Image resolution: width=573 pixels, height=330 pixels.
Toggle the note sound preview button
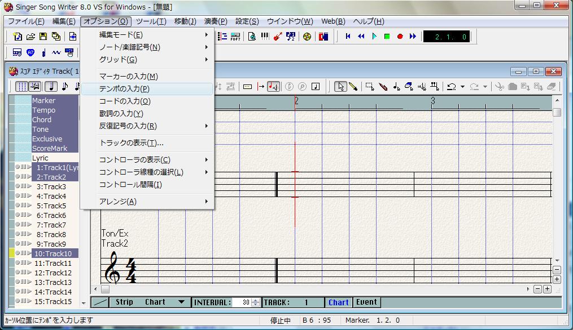273,86
